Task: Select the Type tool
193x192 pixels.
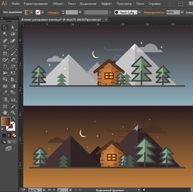Action: 5,47
